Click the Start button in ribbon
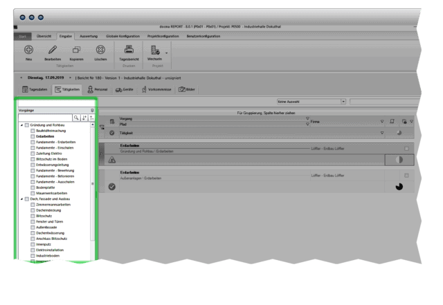 click(x=23, y=37)
